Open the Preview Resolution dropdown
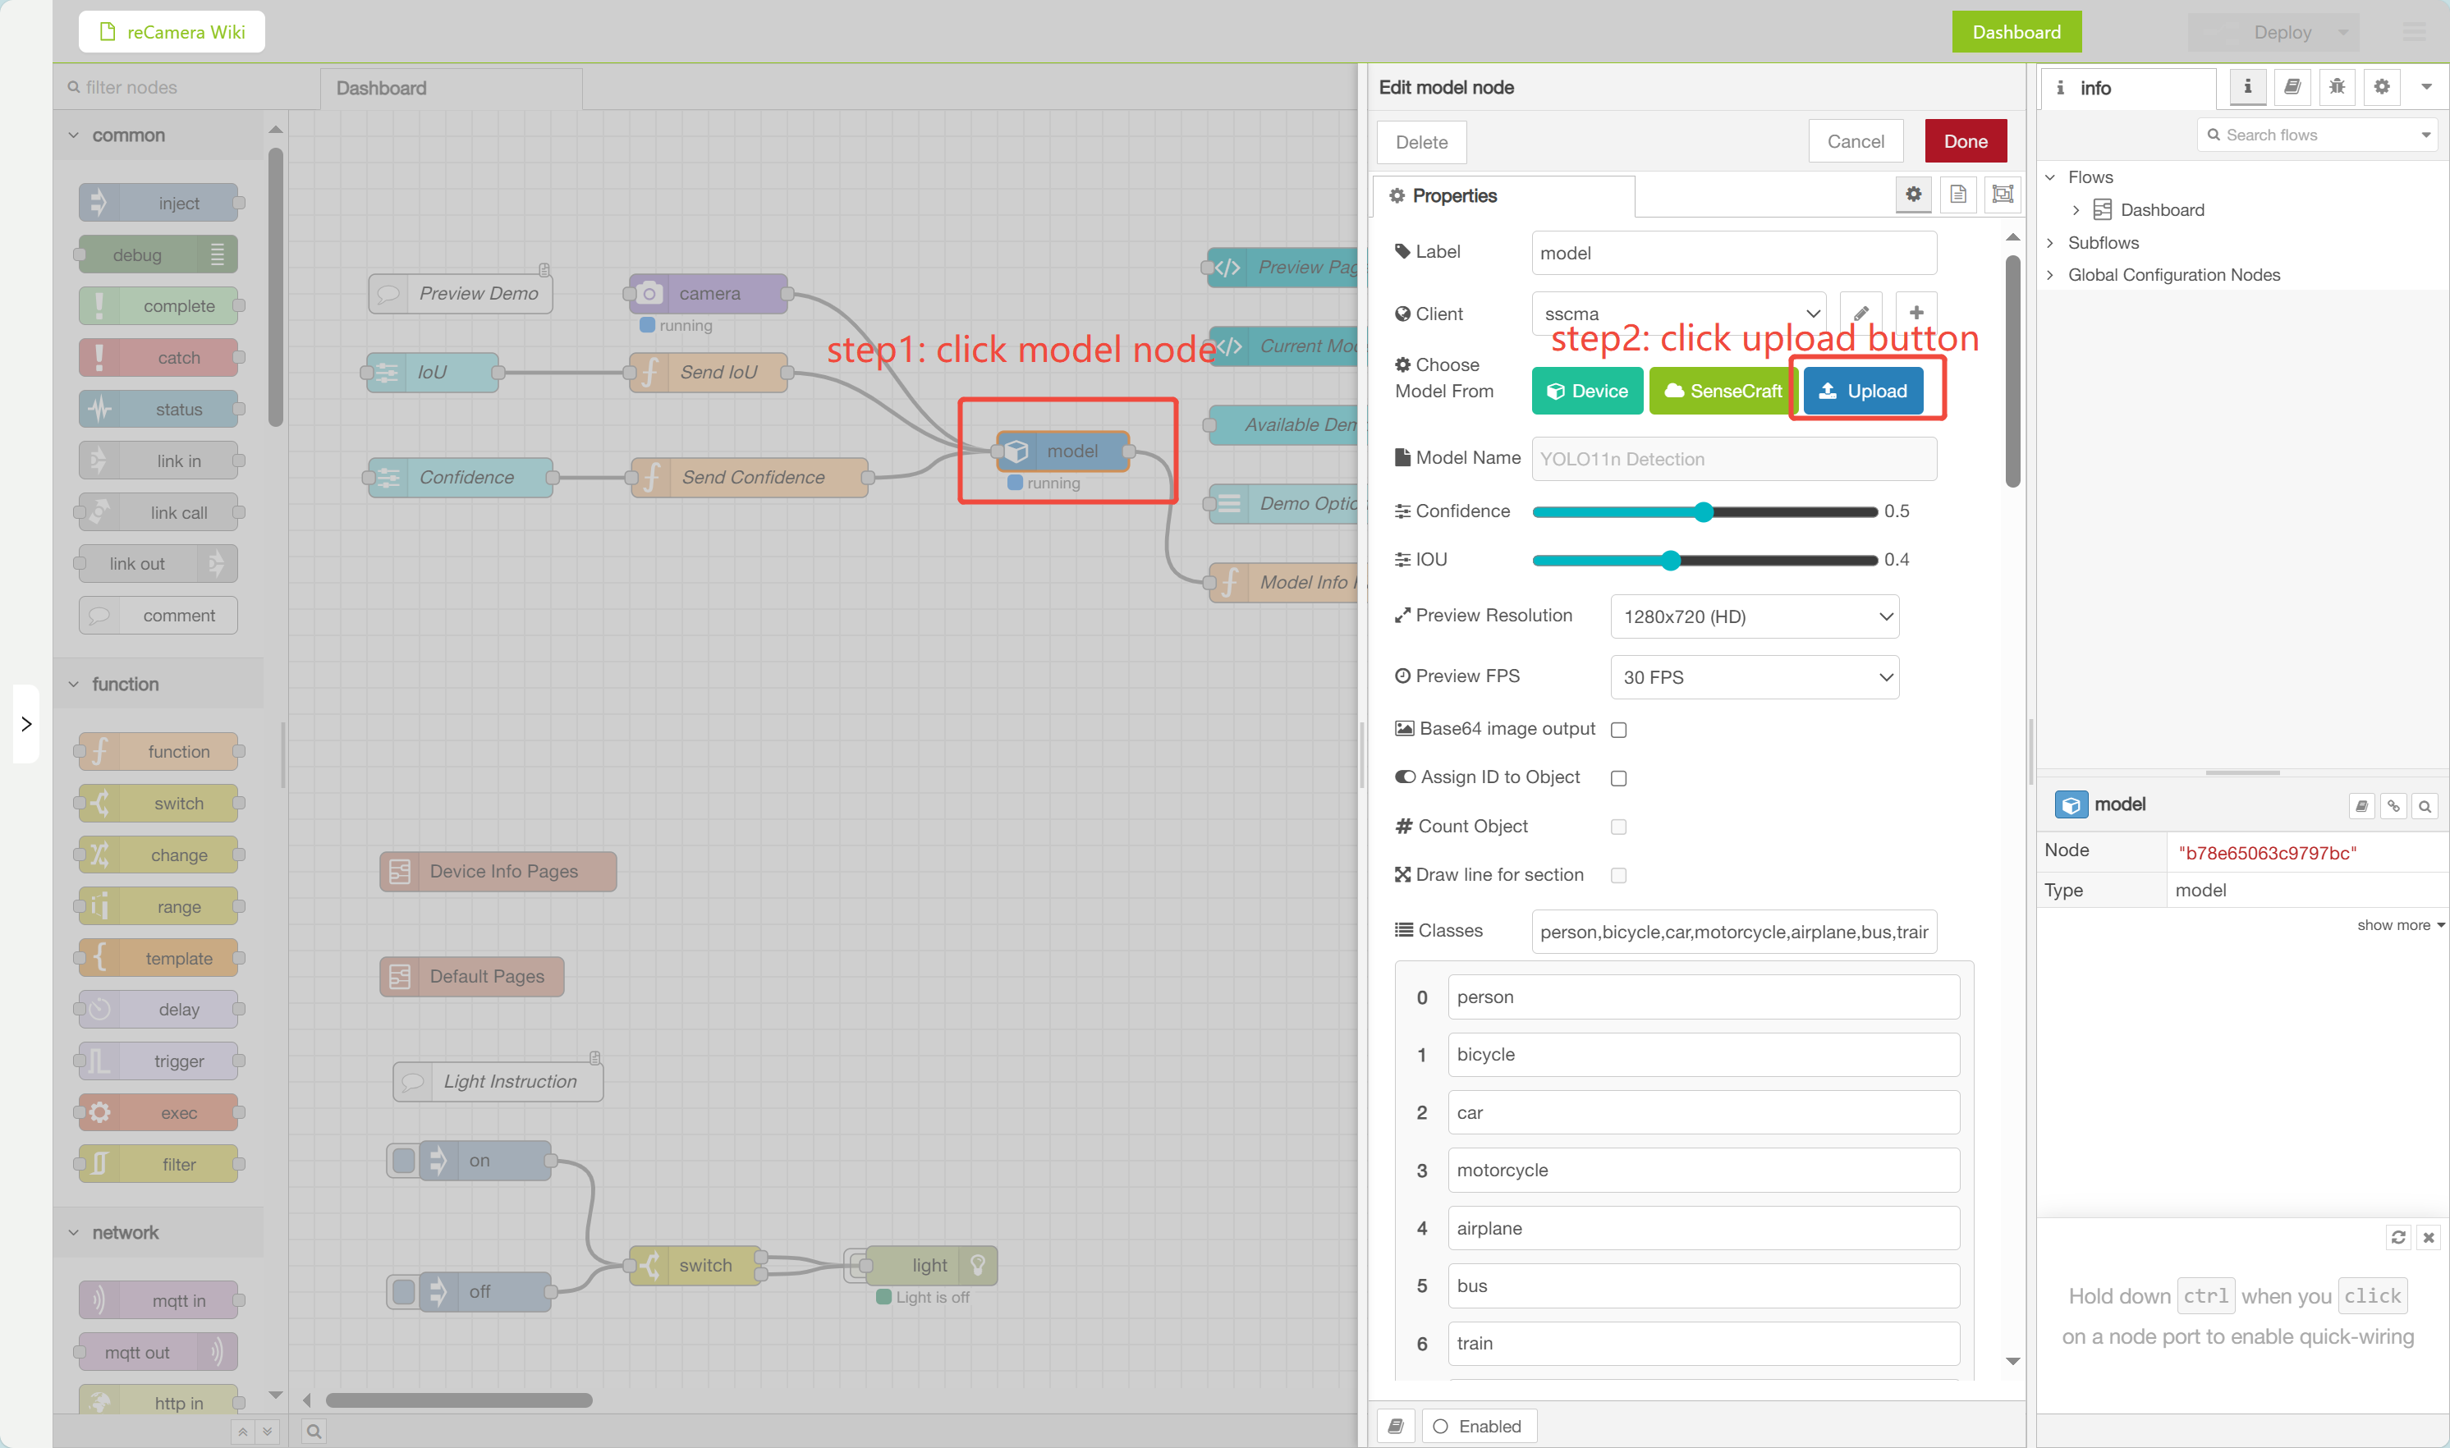The height and width of the screenshot is (1448, 2450). point(1755,616)
